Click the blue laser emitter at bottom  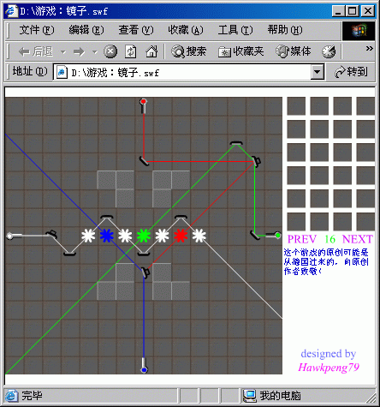tap(144, 366)
